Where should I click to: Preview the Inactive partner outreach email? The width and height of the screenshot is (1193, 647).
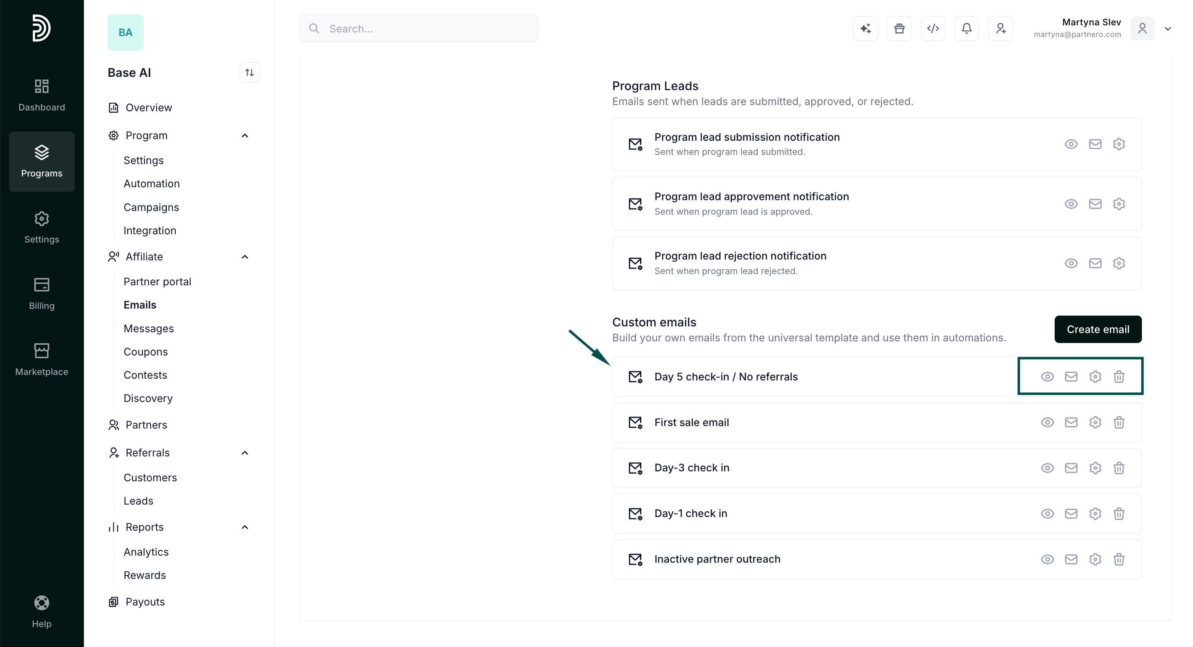click(x=1047, y=559)
